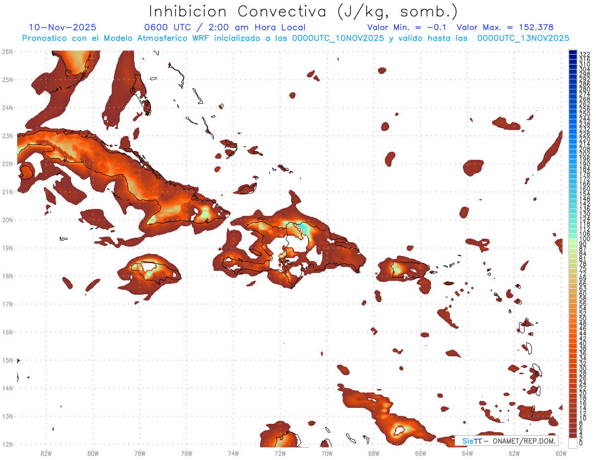The width and height of the screenshot is (596, 460).
Task: Click the title "Inhibicion Convectiva (J/kg, somb.)"
Action: (x=303, y=11)
